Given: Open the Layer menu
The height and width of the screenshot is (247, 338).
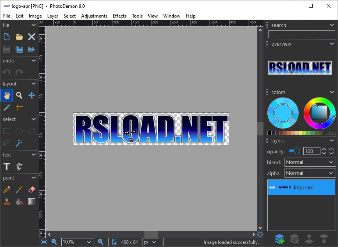Looking at the screenshot, I should pos(53,16).
